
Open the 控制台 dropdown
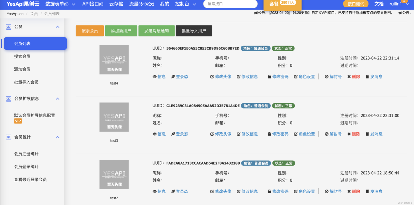[183, 4]
